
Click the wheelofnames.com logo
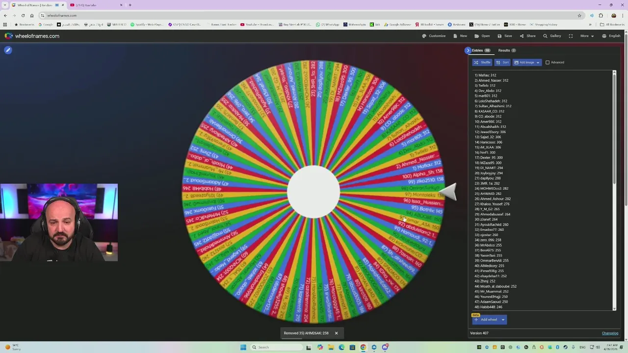point(32,36)
